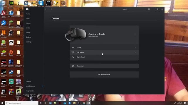The image size is (188, 105).
Task: Open the Oculus desktop shortcut
Action: (x=11, y=43)
